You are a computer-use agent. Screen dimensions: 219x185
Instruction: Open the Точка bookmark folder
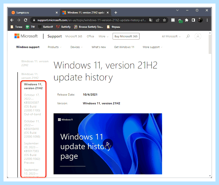(x=17, y=27)
